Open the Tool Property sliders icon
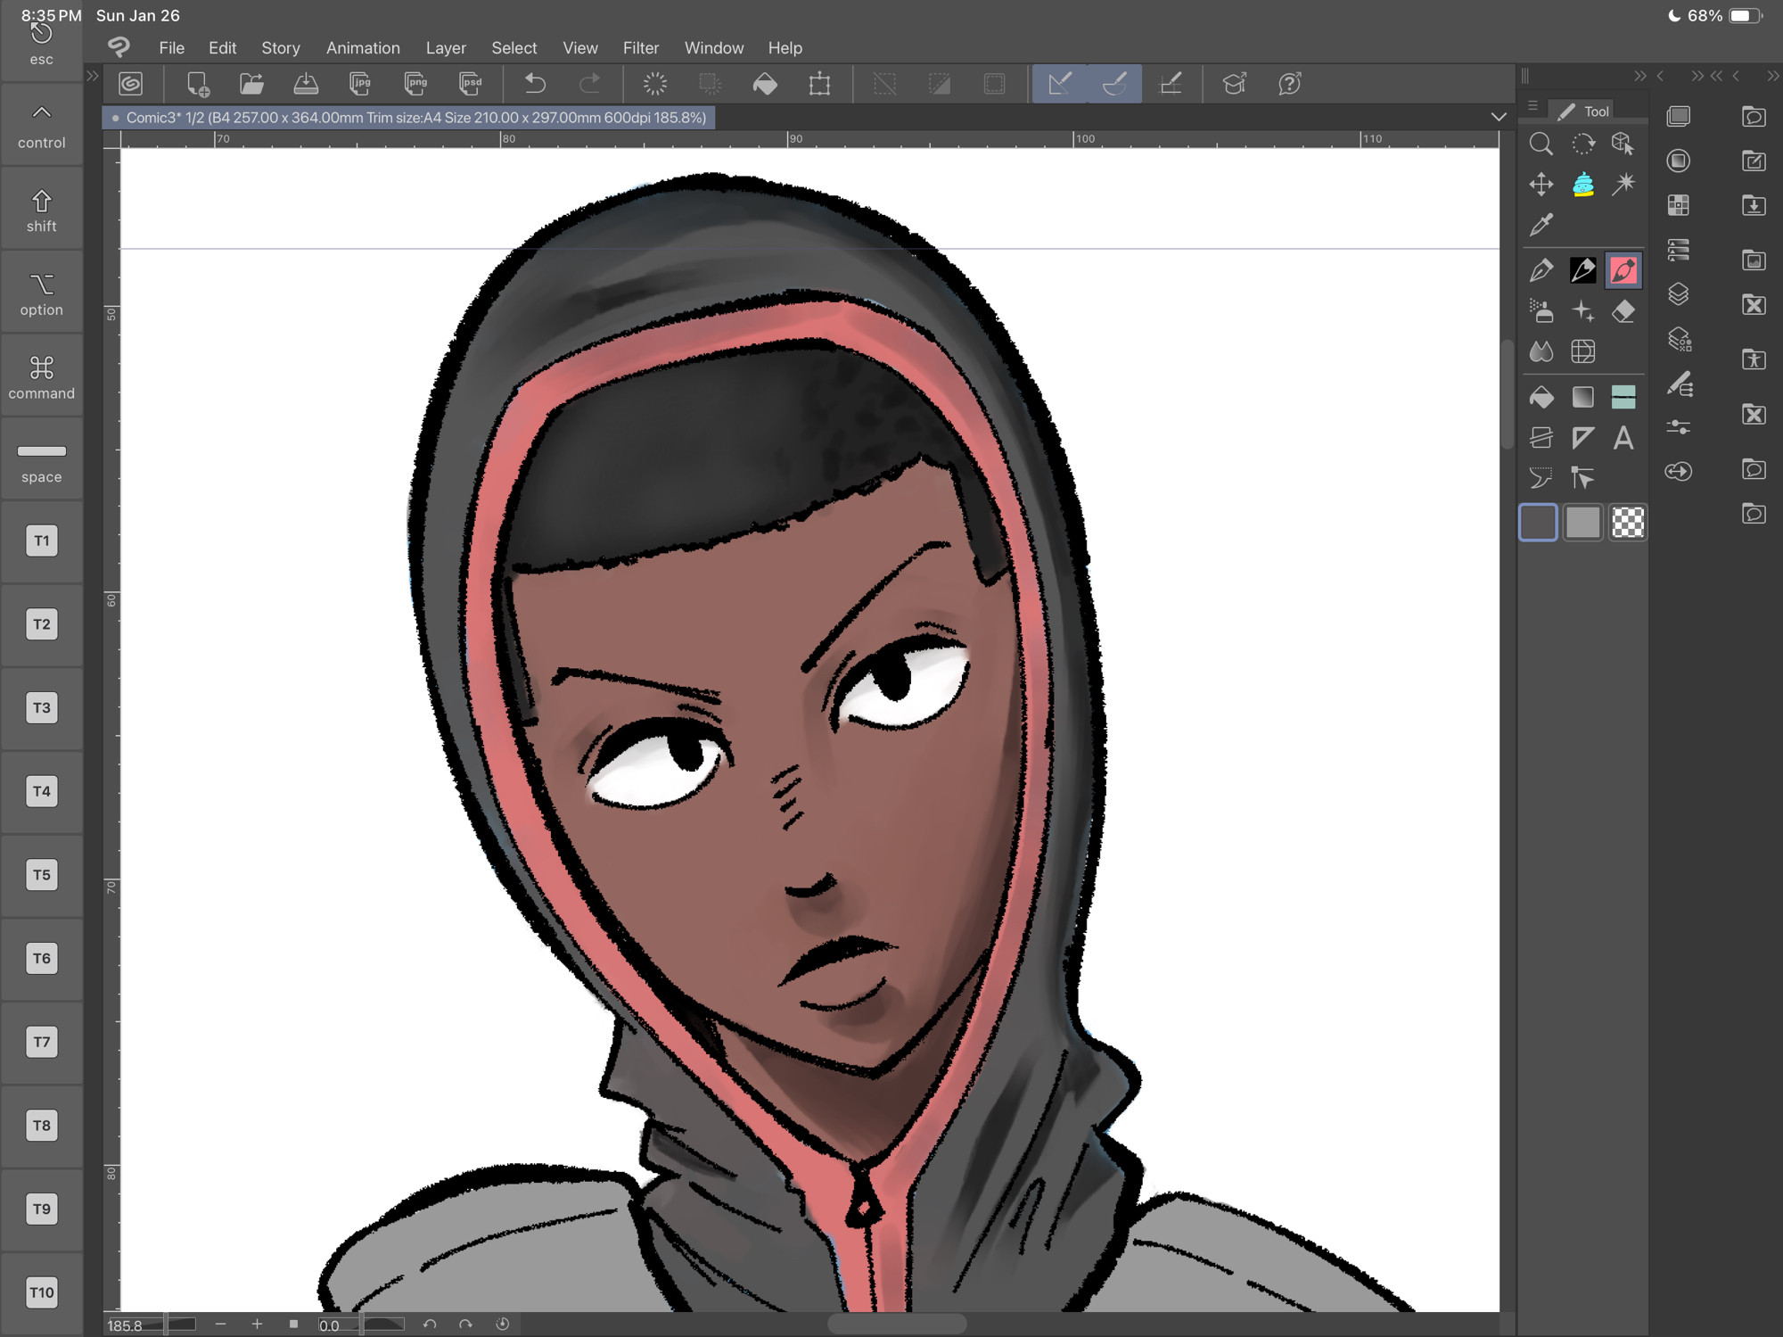1783x1337 pixels. pyautogui.click(x=1679, y=427)
